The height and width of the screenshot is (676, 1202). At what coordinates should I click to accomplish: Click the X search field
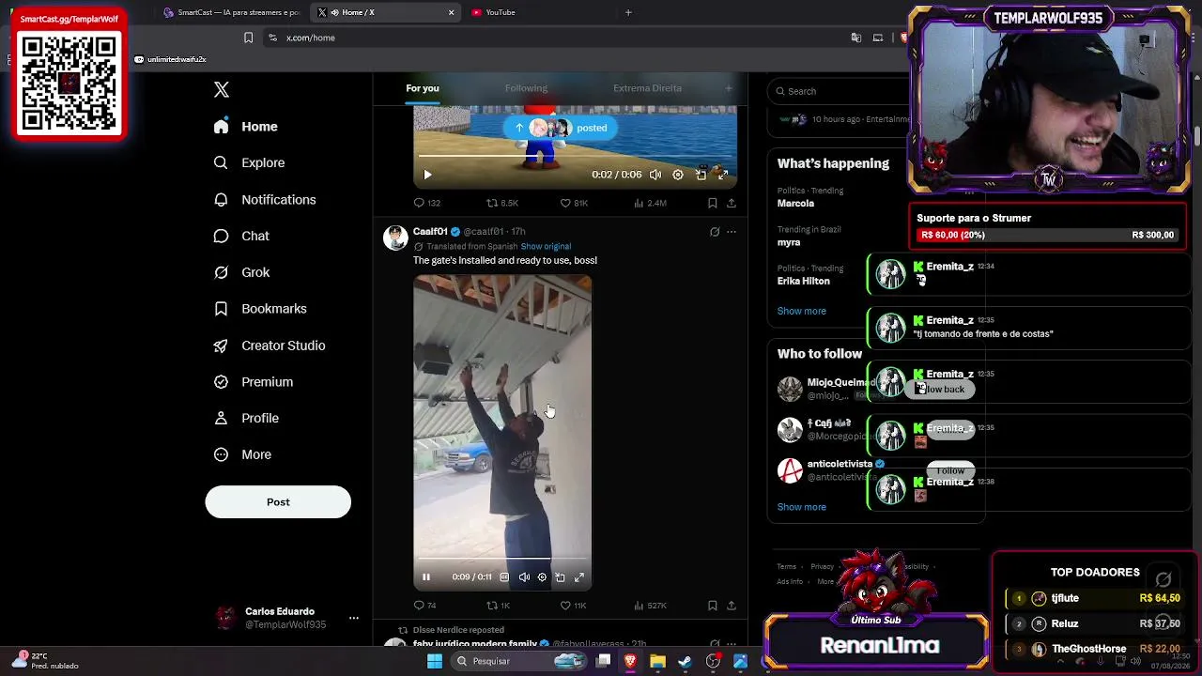(x=839, y=91)
